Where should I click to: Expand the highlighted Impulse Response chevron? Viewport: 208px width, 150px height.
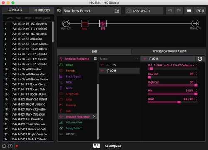pos(94,117)
